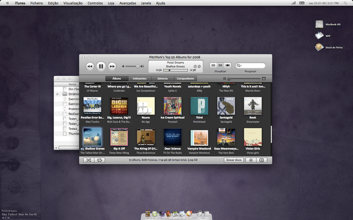Select the Rip It Off album cover
Viewport: 353px width, 220px height.
119,137
